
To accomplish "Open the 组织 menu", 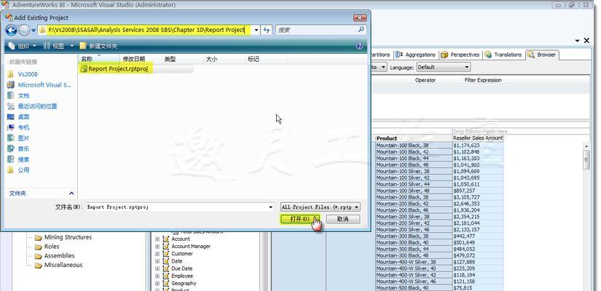I will pos(23,46).
